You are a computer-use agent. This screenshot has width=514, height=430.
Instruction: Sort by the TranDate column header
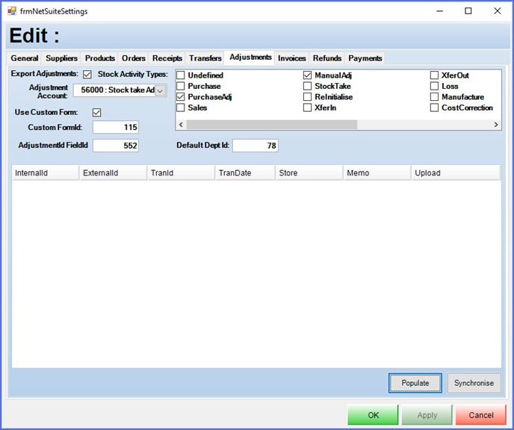click(x=245, y=173)
